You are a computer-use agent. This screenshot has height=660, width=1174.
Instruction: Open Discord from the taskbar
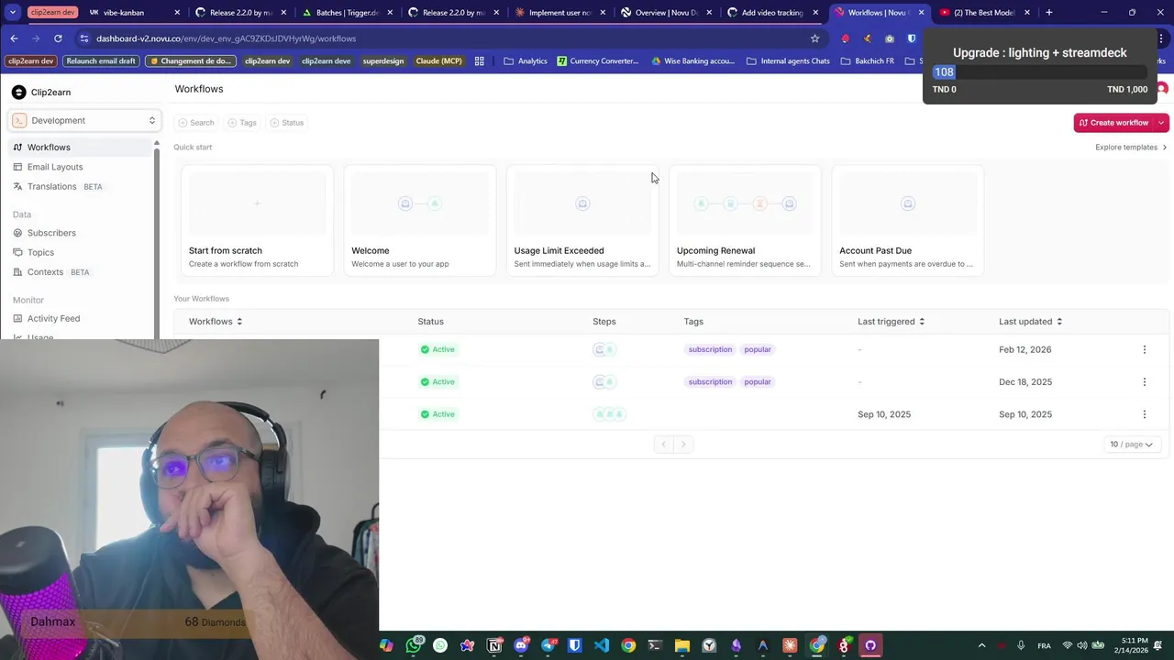point(522,645)
